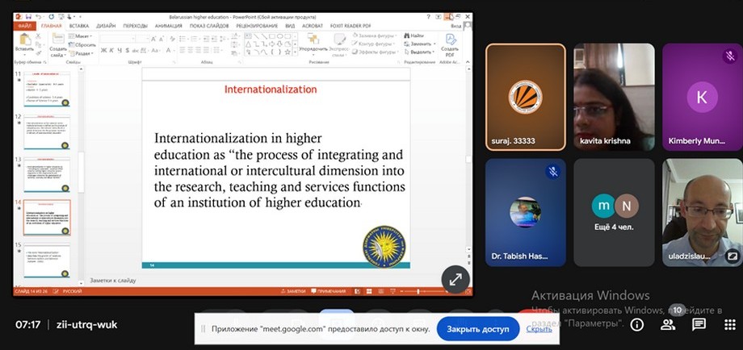Expand shared presentation to full screen

click(455, 279)
